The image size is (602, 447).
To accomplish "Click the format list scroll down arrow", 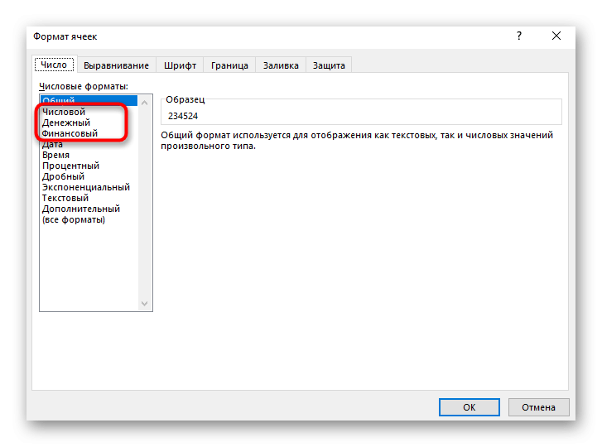I will click(145, 304).
